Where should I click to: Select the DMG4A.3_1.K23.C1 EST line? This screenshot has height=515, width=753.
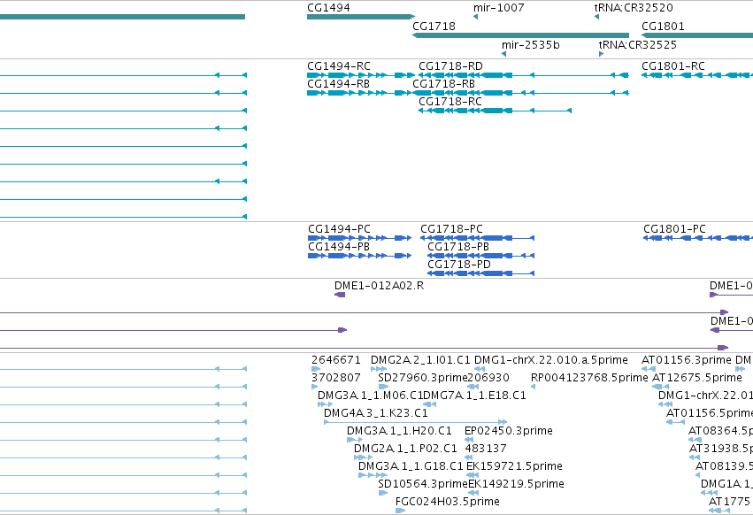415,422
